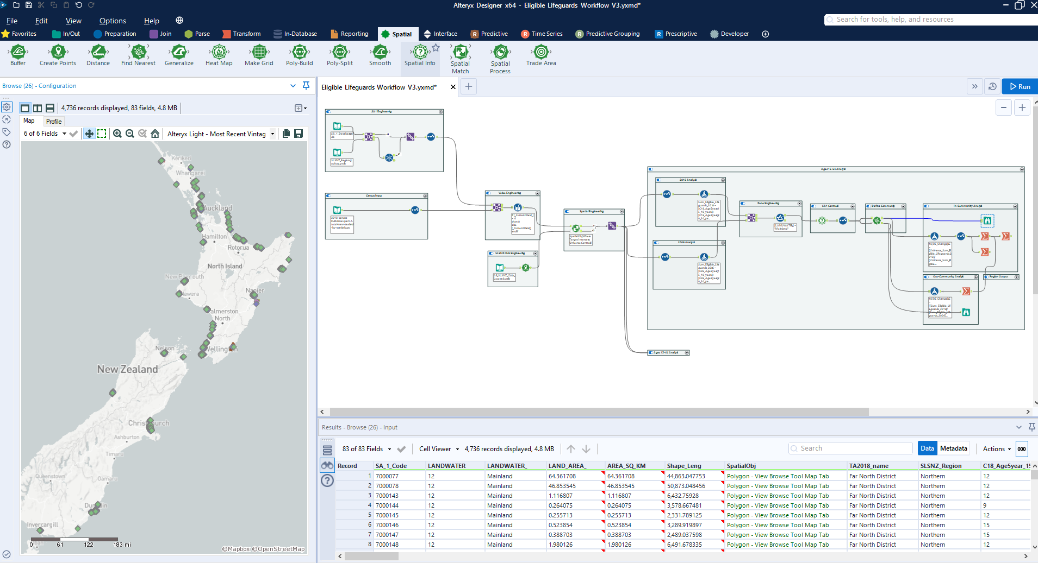The height and width of the screenshot is (563, 1038).
Task: Open the new browse window dropdown
Action: point(301,108)
